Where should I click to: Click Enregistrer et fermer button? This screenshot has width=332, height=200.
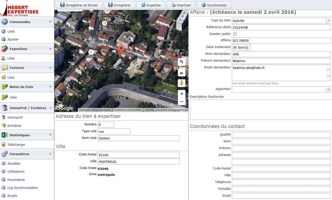(79, 5)
